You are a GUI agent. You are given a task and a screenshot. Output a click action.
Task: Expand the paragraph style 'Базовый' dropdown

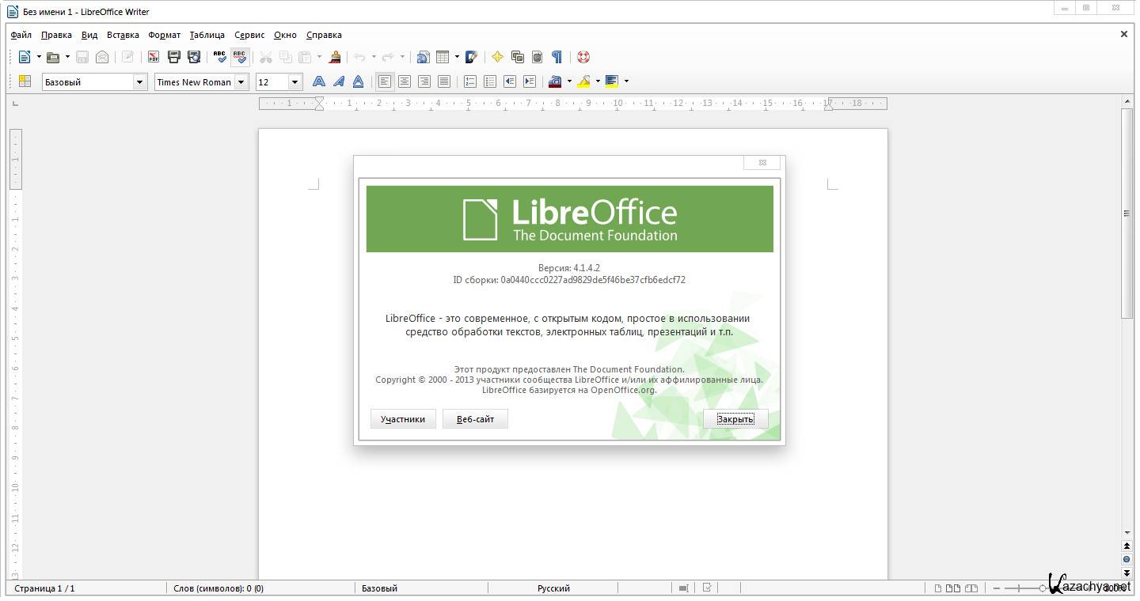(x=140, y=81)
